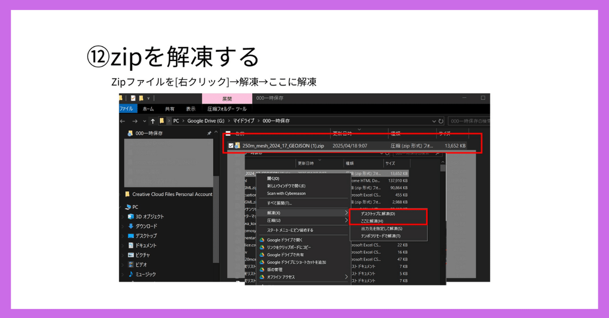Viewport: 609px width, 318px height.
Task: Click the Google Drive icon beside 版の管理
Action: tap(262, 269)
